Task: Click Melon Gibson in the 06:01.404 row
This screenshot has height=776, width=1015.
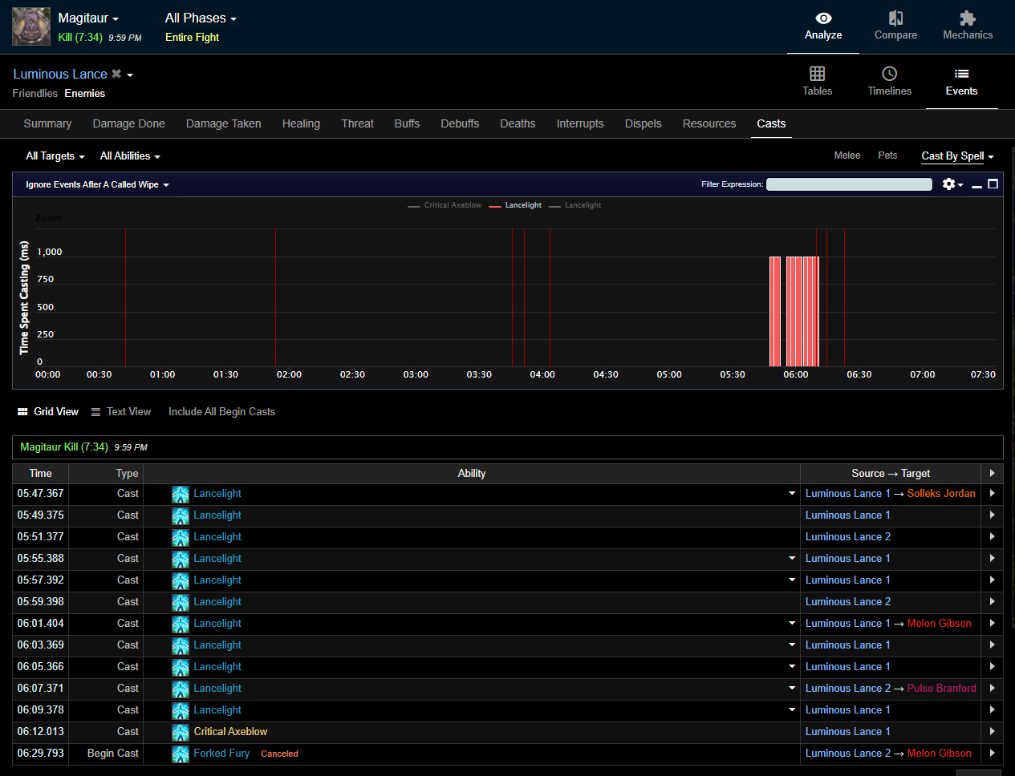Action: click(939, 624)
